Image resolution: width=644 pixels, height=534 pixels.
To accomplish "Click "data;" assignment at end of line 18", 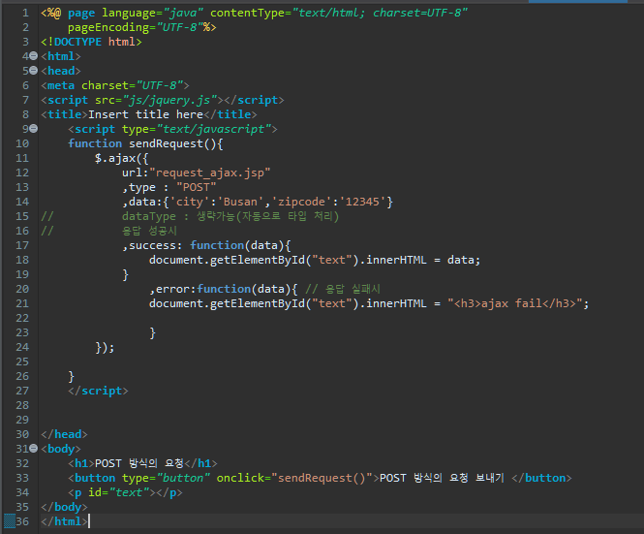I will (463, 261).
